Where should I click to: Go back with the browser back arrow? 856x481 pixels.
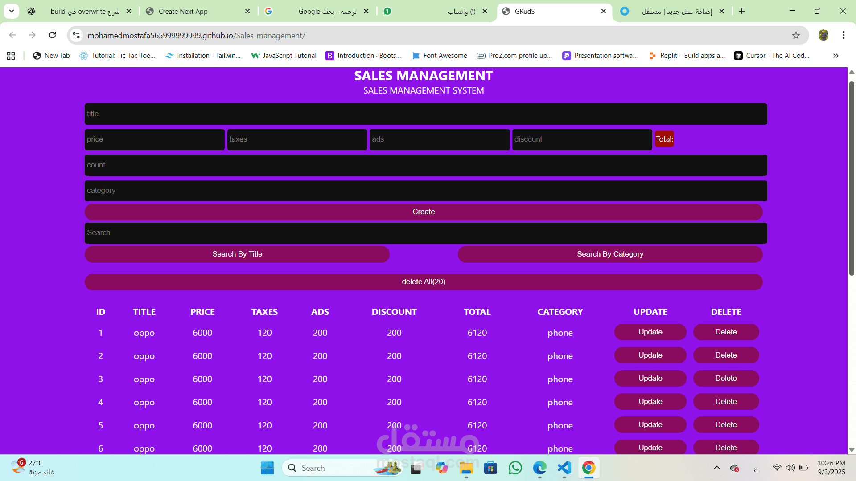[x=12, y=35]
